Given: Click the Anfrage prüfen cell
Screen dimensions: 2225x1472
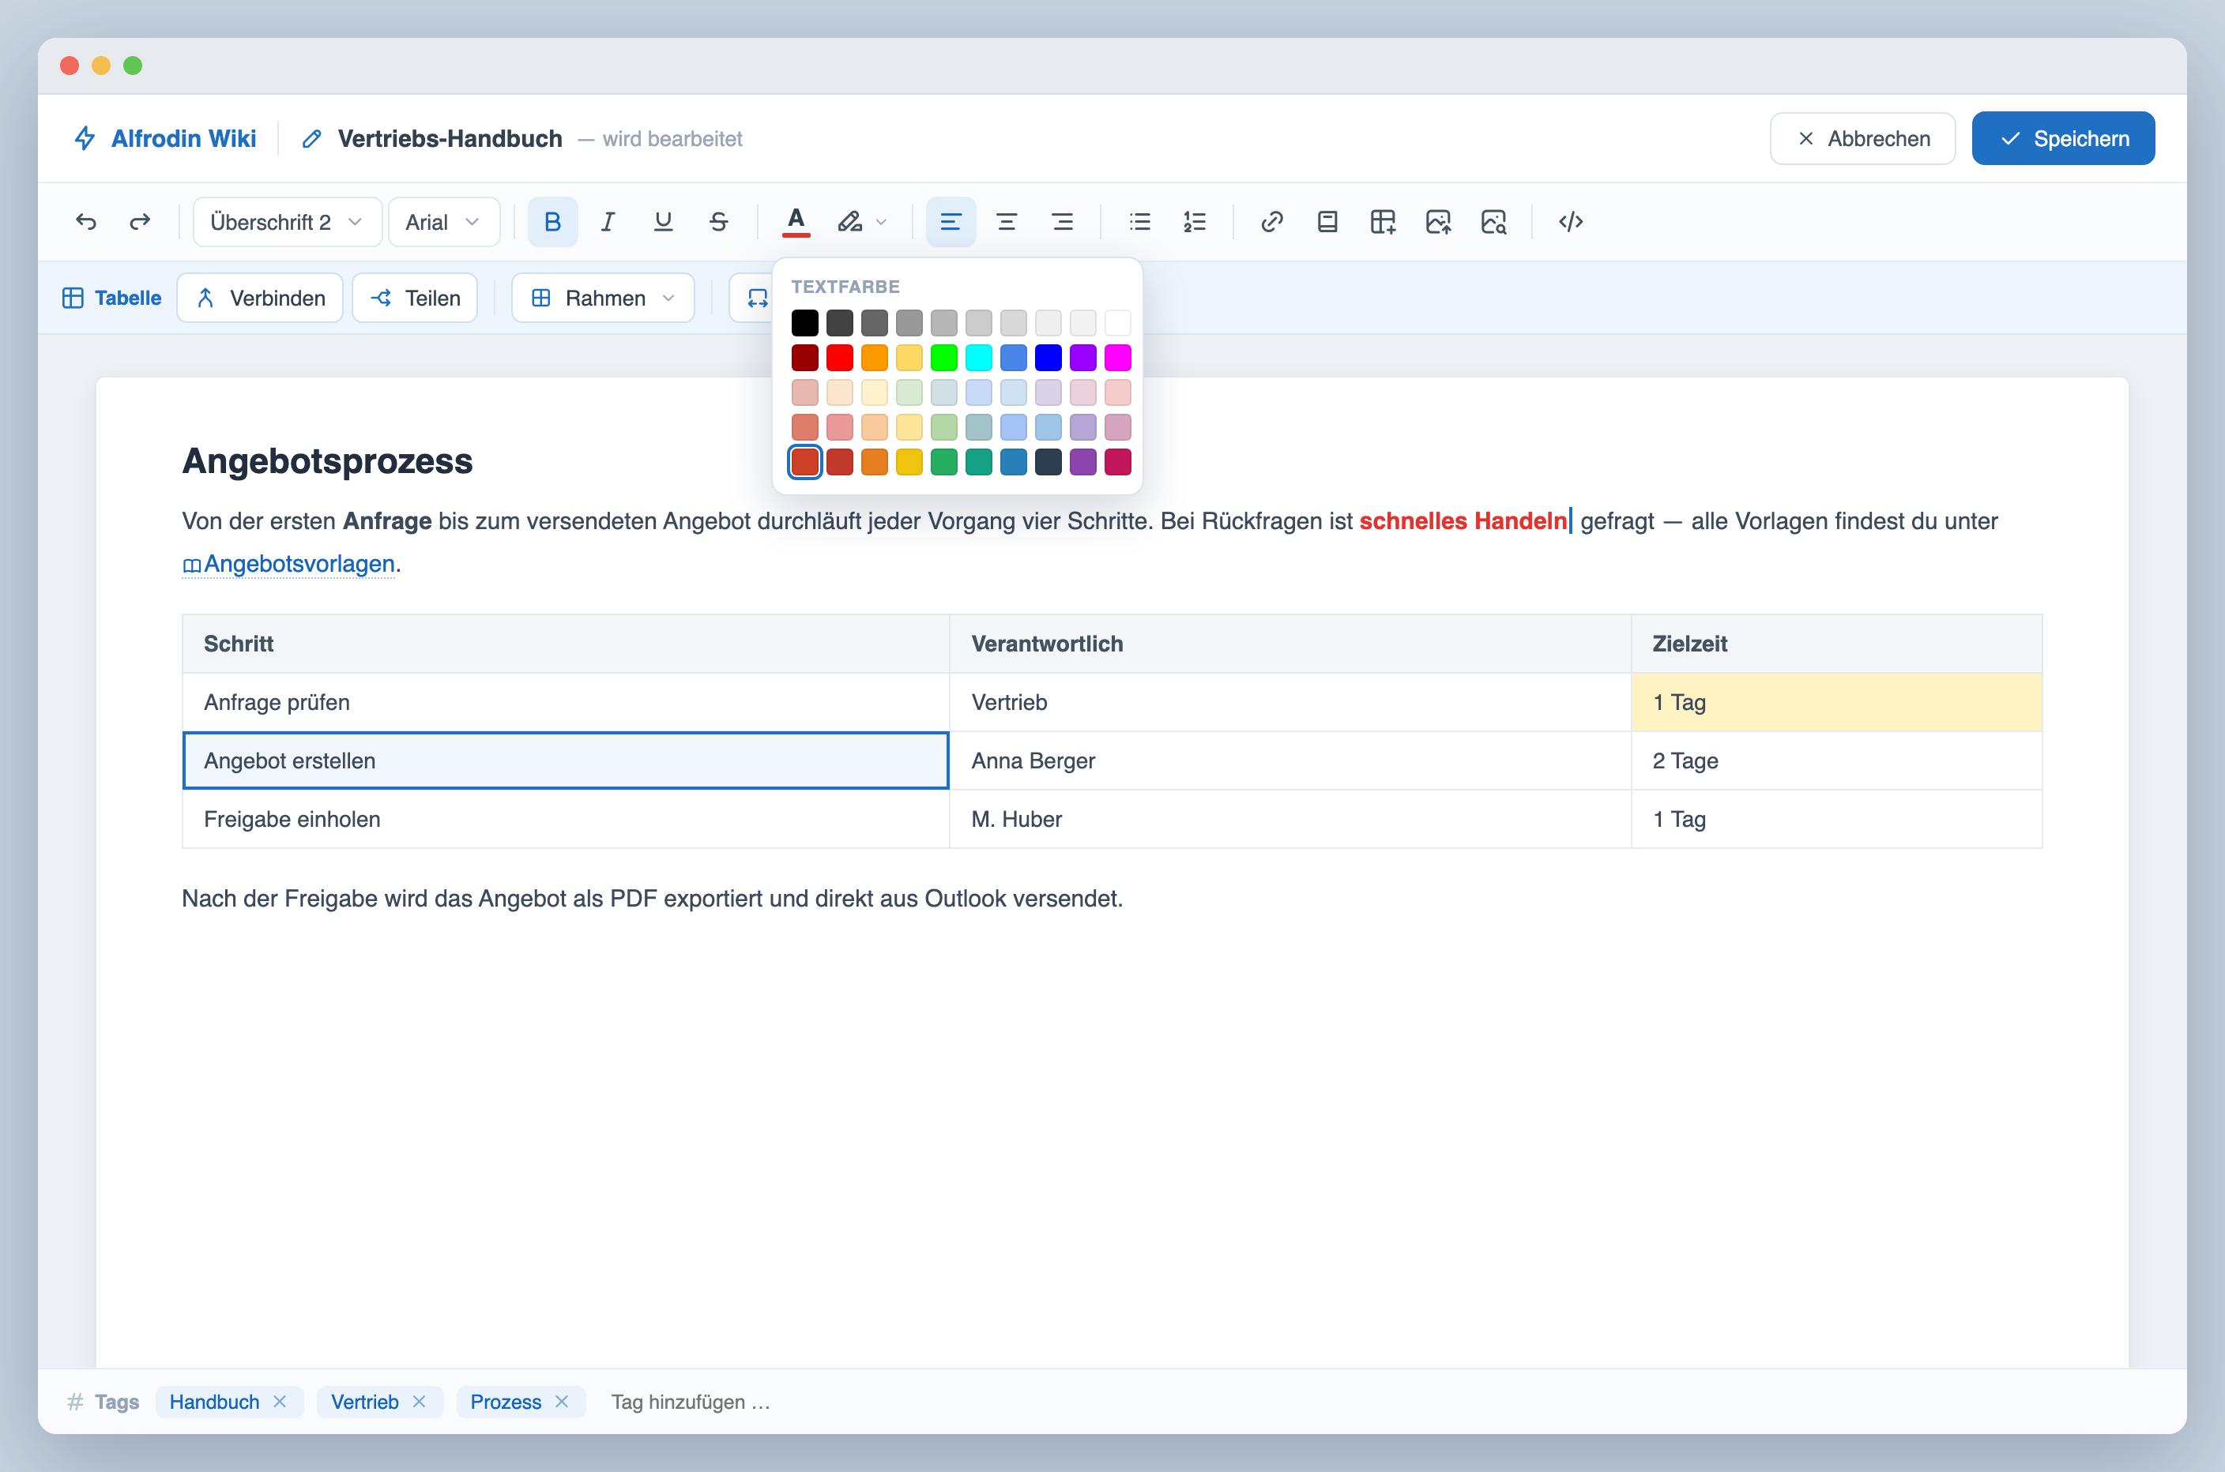Looking at the screenshot, I should coord(566,702).
